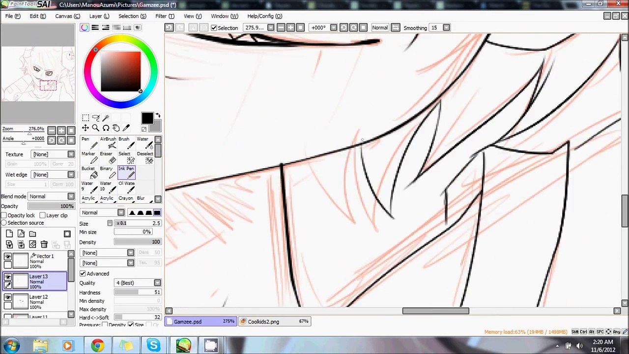Open the Canvas menu
Viewport: 629px width, 354px height.
coord(67,16)
